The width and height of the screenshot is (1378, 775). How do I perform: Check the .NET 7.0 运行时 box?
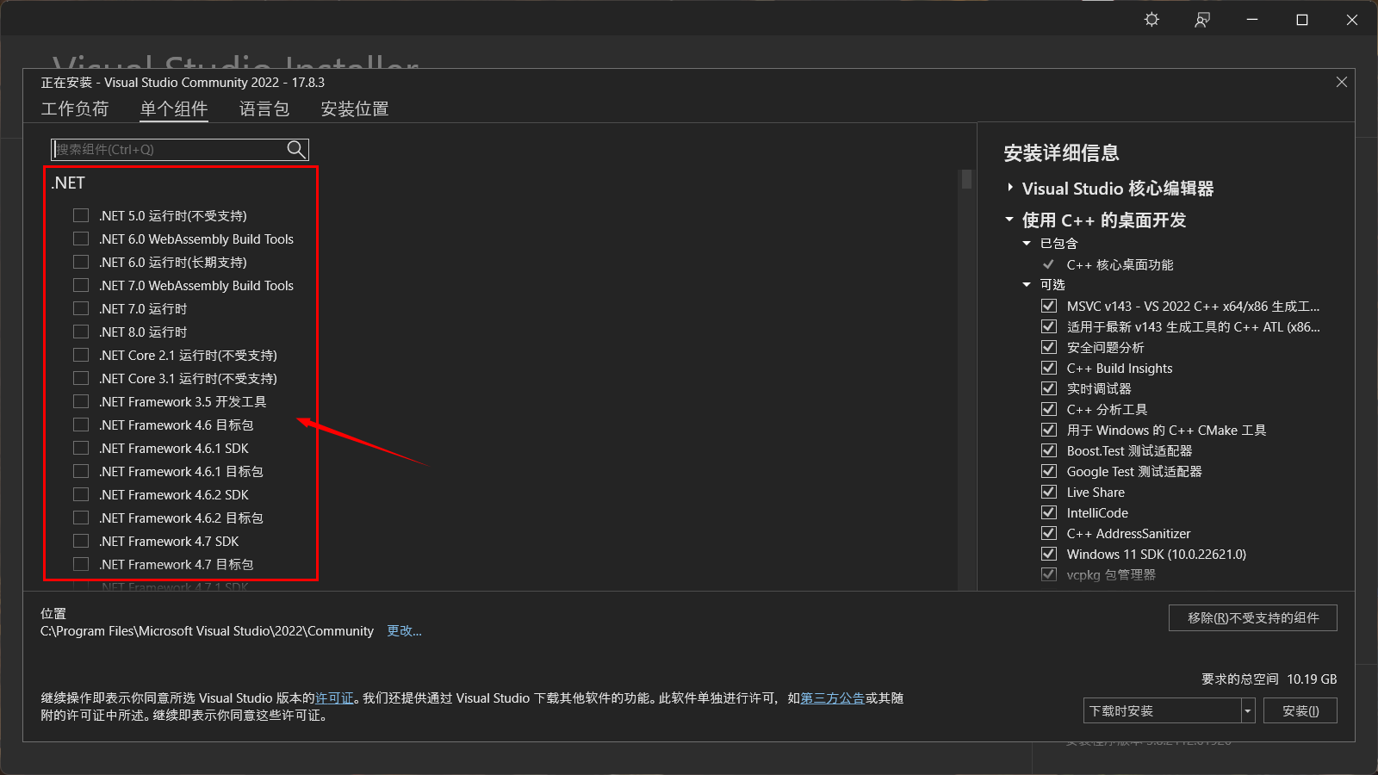[x=81, y=308]
